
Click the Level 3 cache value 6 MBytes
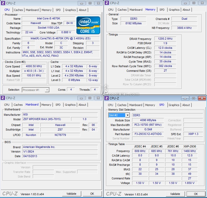point(74,80)
